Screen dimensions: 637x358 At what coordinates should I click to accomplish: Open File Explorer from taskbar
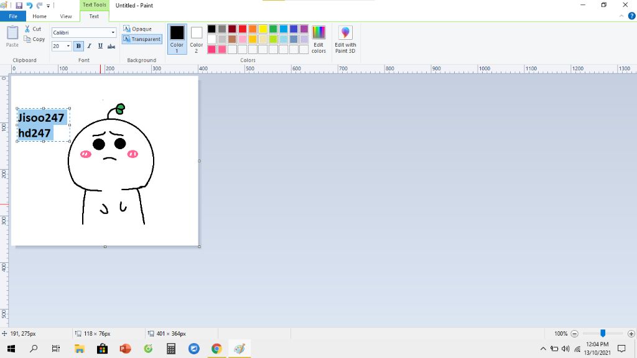click(79, 349)
